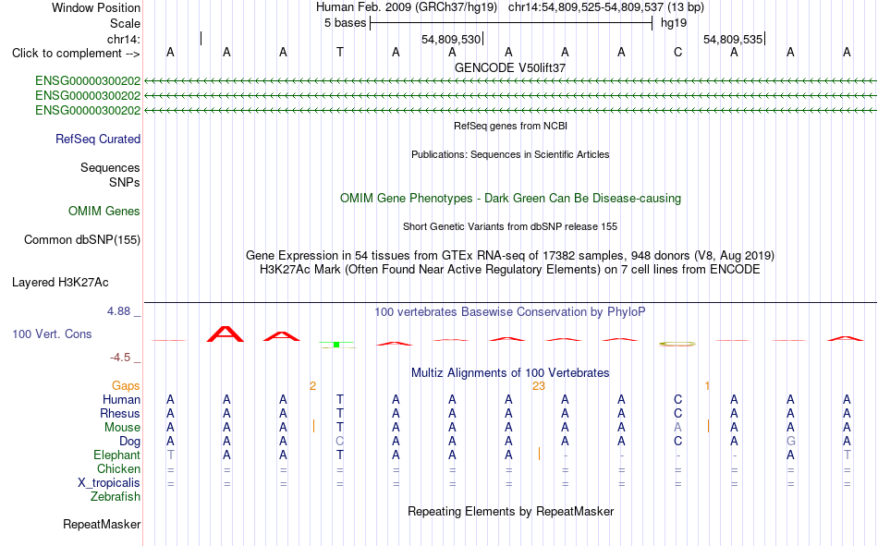
Task: Click the orange gap count 2
Action: point(313,386)
